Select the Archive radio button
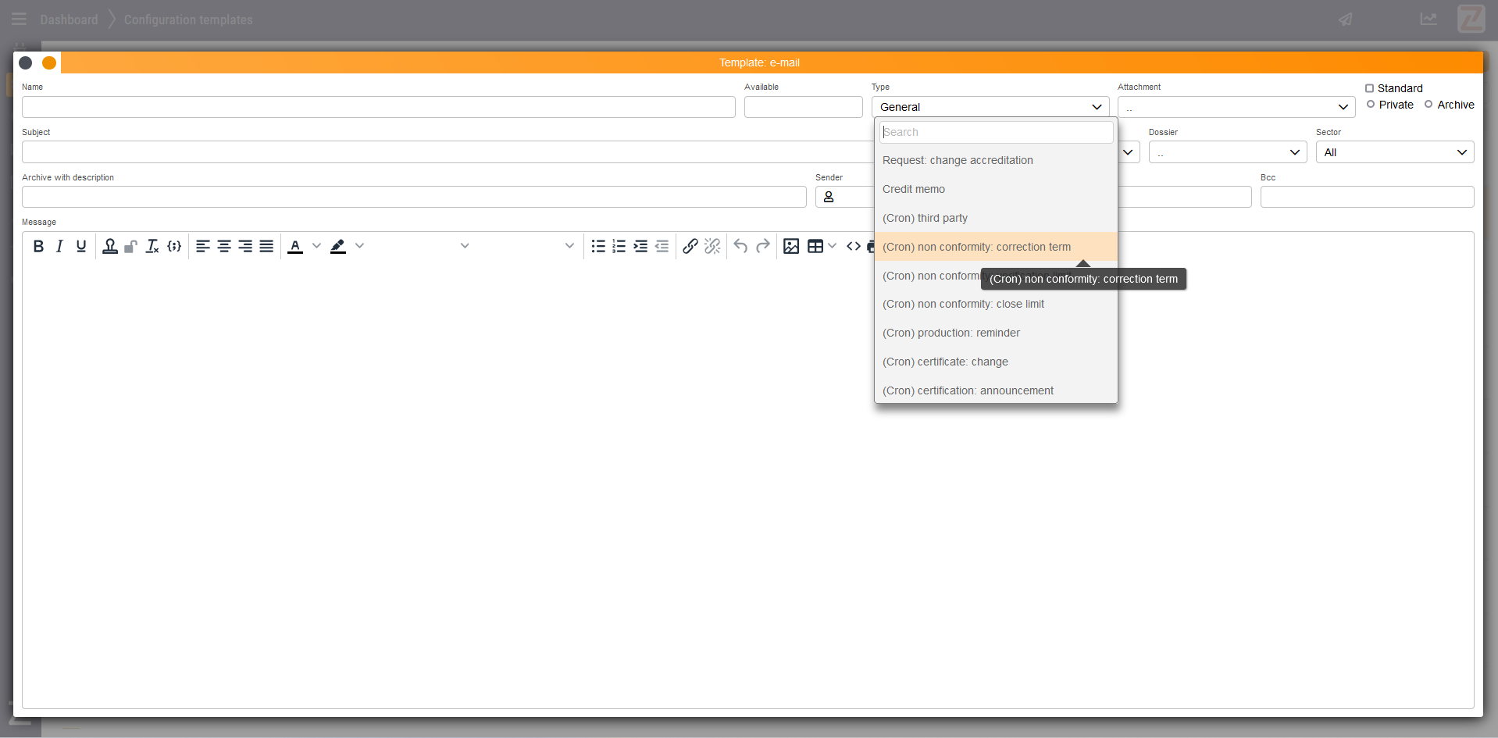The width and height of the screenshot is (1498, 738). coord(1428,105)
